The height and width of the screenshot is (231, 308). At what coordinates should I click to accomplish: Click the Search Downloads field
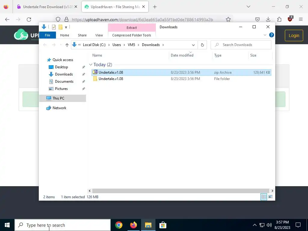point(241,45)
